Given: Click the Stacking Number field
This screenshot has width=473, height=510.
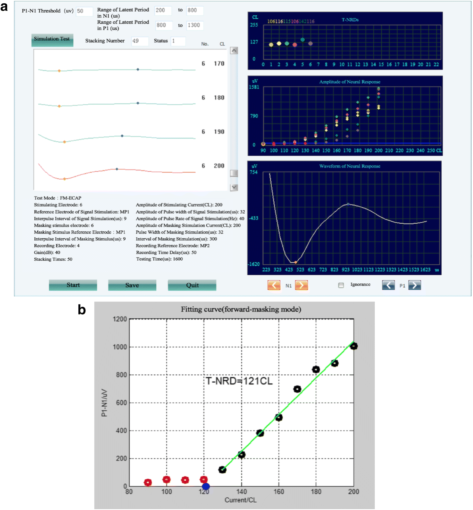Looking at the screenshot, I should pyautogui.click(x=140, y=41).
